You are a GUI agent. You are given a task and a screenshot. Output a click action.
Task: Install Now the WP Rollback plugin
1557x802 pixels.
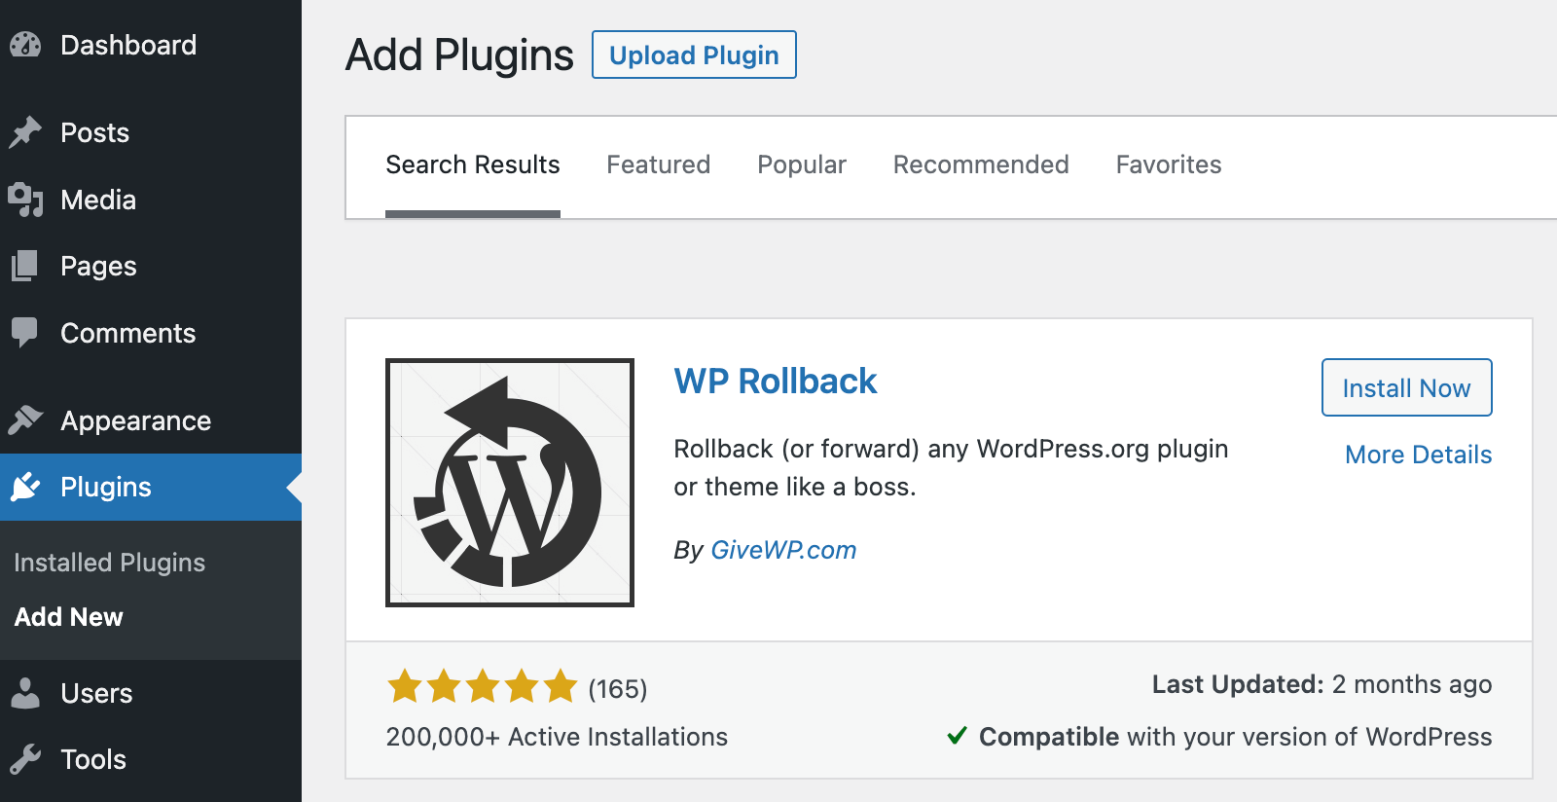1406,387
